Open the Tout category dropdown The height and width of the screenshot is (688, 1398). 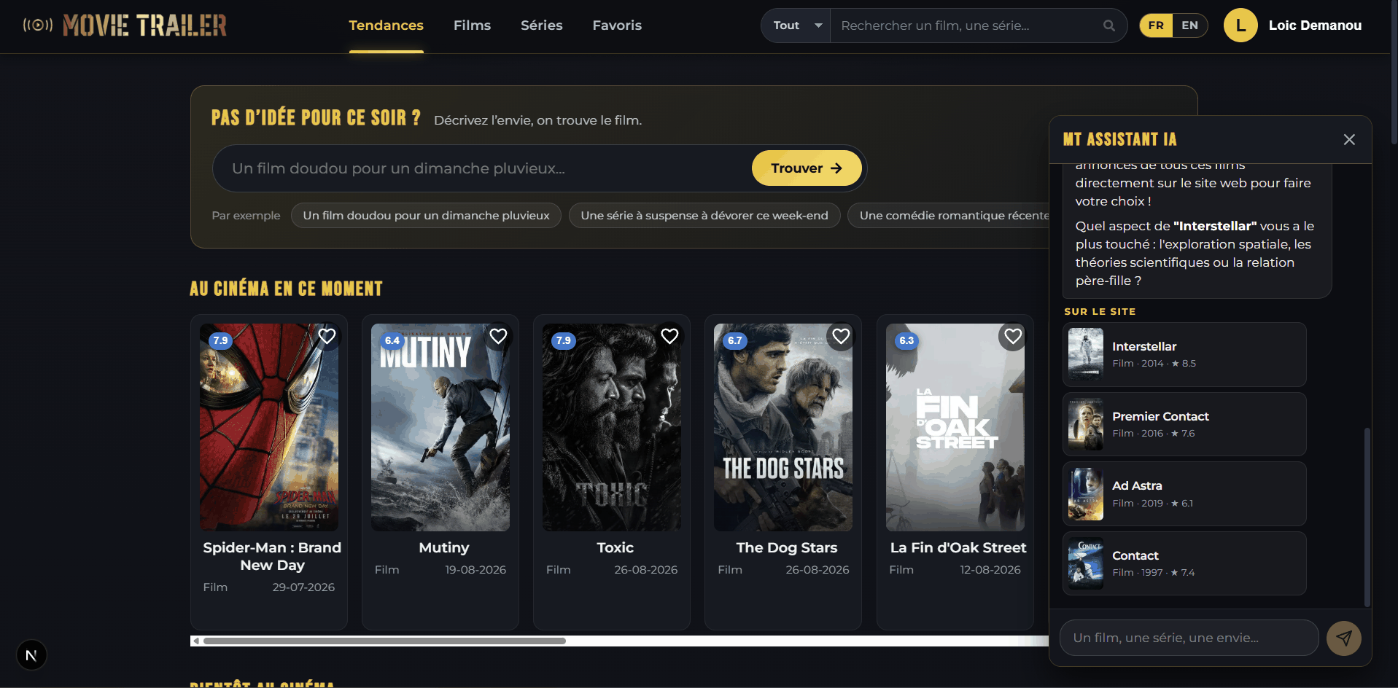pos(796,26)
